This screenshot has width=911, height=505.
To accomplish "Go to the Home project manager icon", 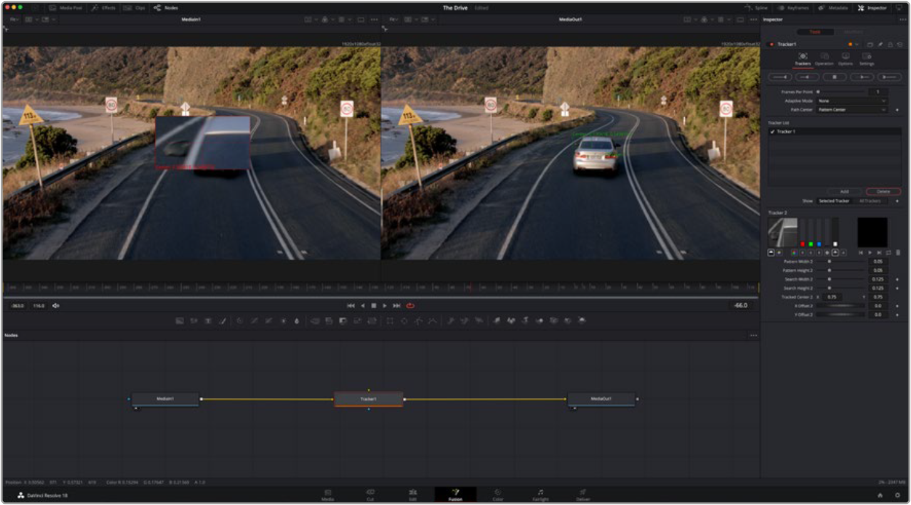I will click(x=880, y=496).
